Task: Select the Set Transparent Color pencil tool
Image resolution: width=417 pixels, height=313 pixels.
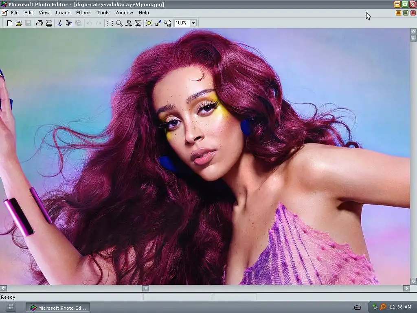Action: click(158, 23)
